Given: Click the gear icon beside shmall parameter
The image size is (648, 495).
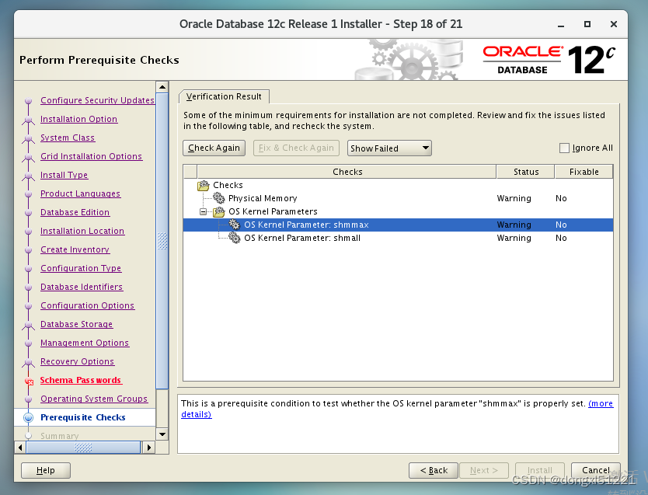Looking at the screenshot, I should [234, 238].
